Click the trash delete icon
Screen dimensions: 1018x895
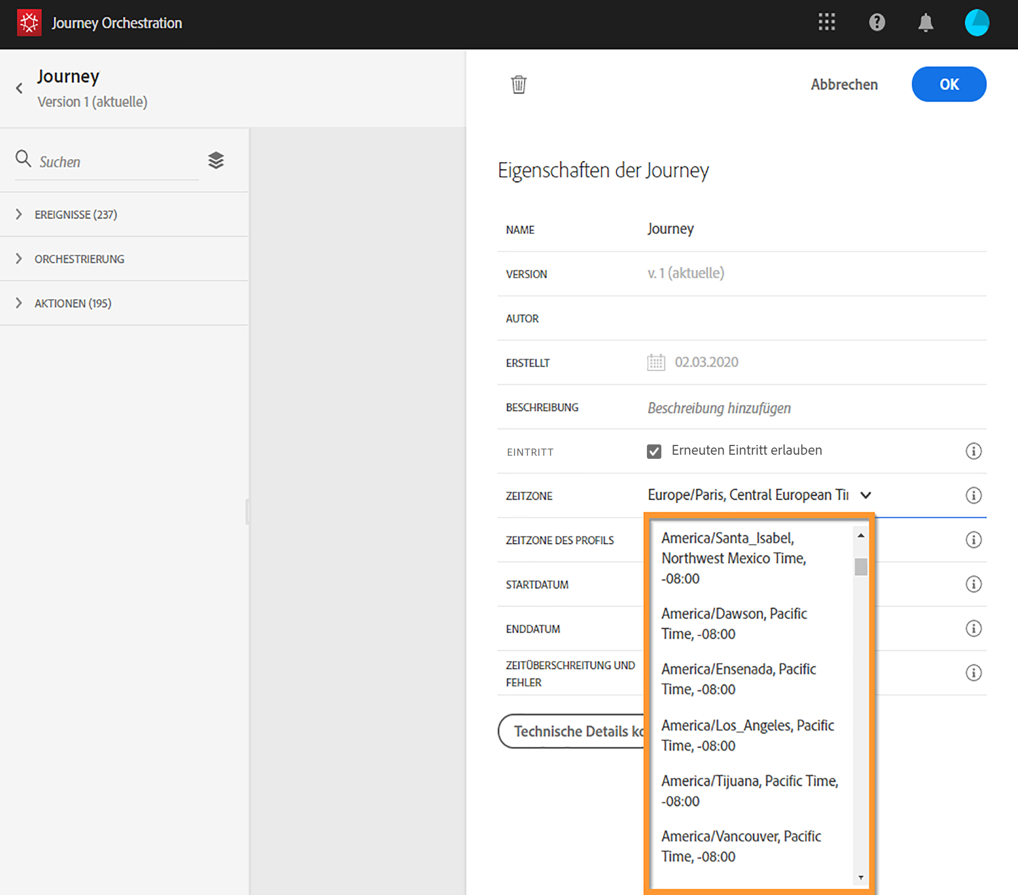tap(518, 84)
